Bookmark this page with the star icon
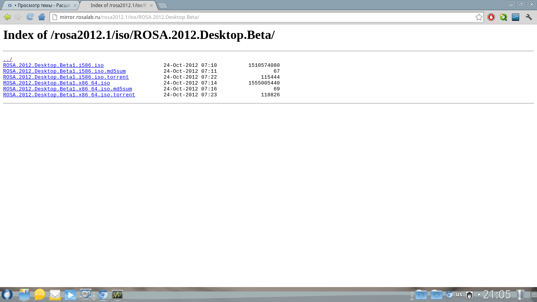The height and width of the screenshot is (302, 537). 479,17
